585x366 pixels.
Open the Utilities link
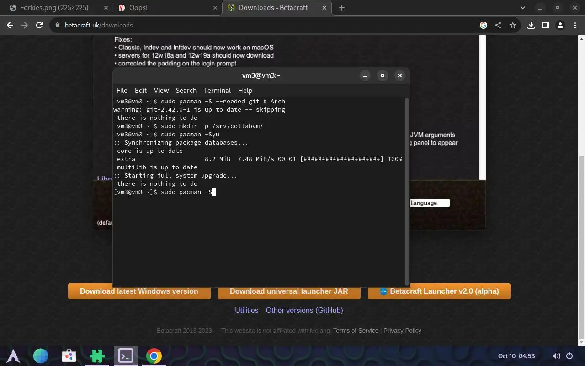pos(247,310)
